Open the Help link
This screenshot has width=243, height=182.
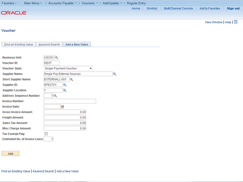(x=228, y=22)
